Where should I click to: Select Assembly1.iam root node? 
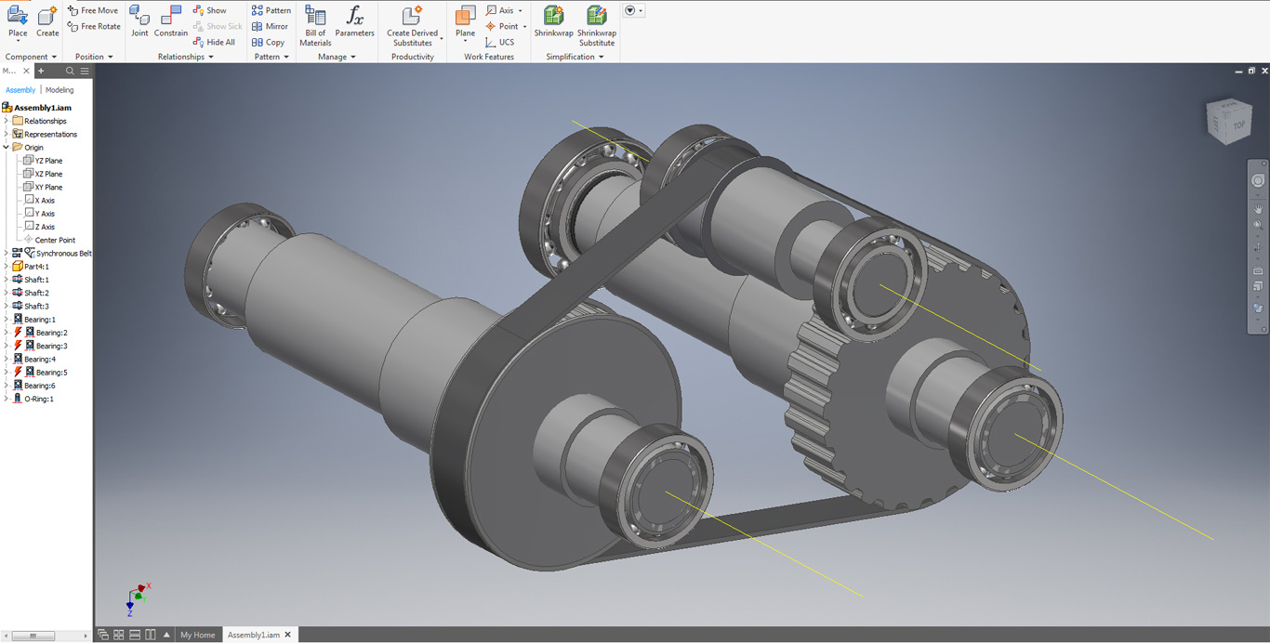[36, 108]
